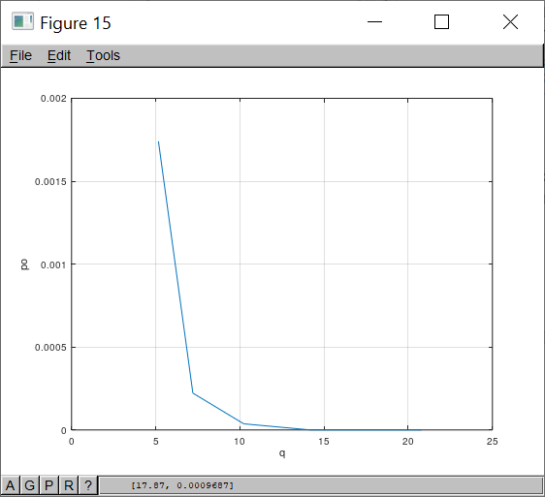Open help with the ? button
Viewport: 545px width, 497px height.
click(x=88, y=485)
